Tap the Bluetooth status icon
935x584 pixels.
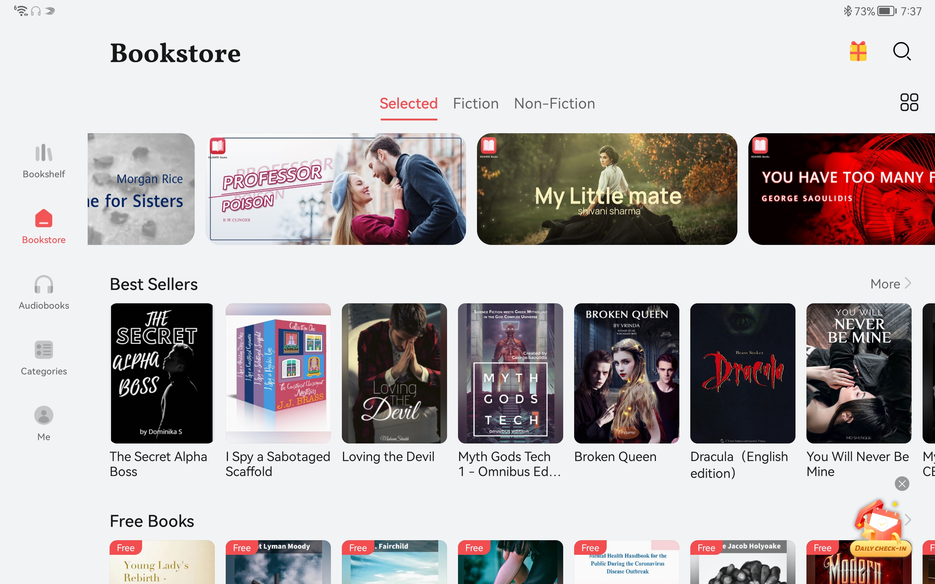tap(847, 11)
